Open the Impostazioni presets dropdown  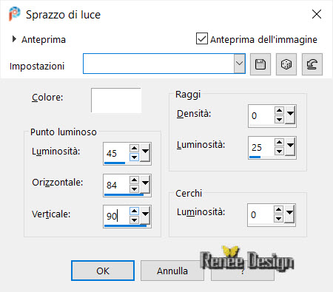[x=239, y=64]
